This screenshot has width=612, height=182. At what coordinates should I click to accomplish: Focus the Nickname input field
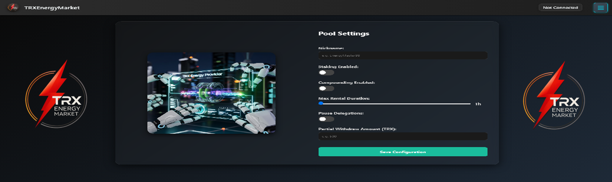[402, 56]
